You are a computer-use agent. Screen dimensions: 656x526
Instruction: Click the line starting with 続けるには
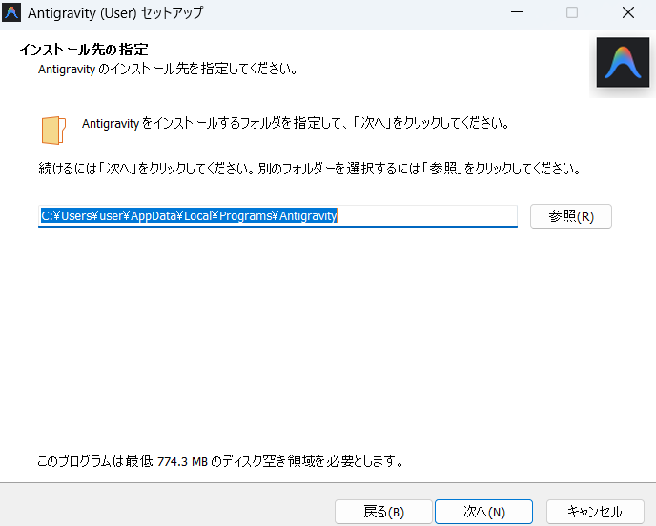point(308,169)
